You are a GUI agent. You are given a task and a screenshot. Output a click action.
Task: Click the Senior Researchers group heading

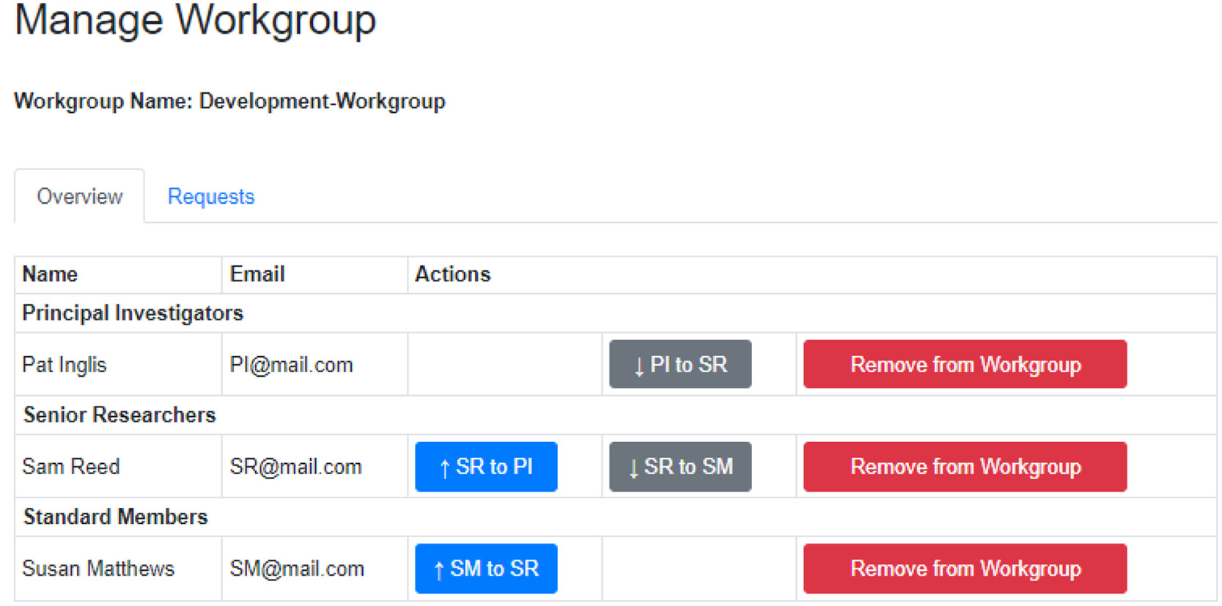(119, 415)
